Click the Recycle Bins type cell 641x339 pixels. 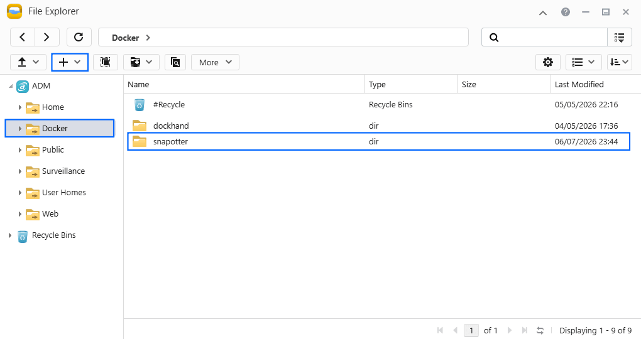pyautogui.click(x=391, y=105)
